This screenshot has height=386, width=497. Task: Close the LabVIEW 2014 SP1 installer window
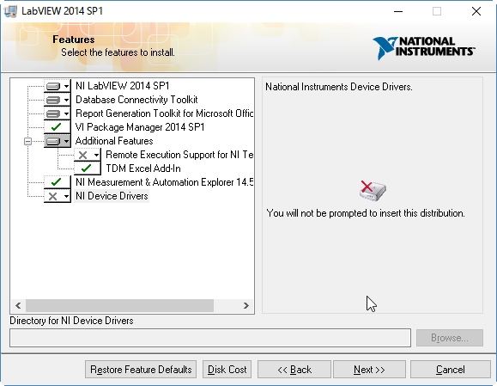tap(476, 11)
